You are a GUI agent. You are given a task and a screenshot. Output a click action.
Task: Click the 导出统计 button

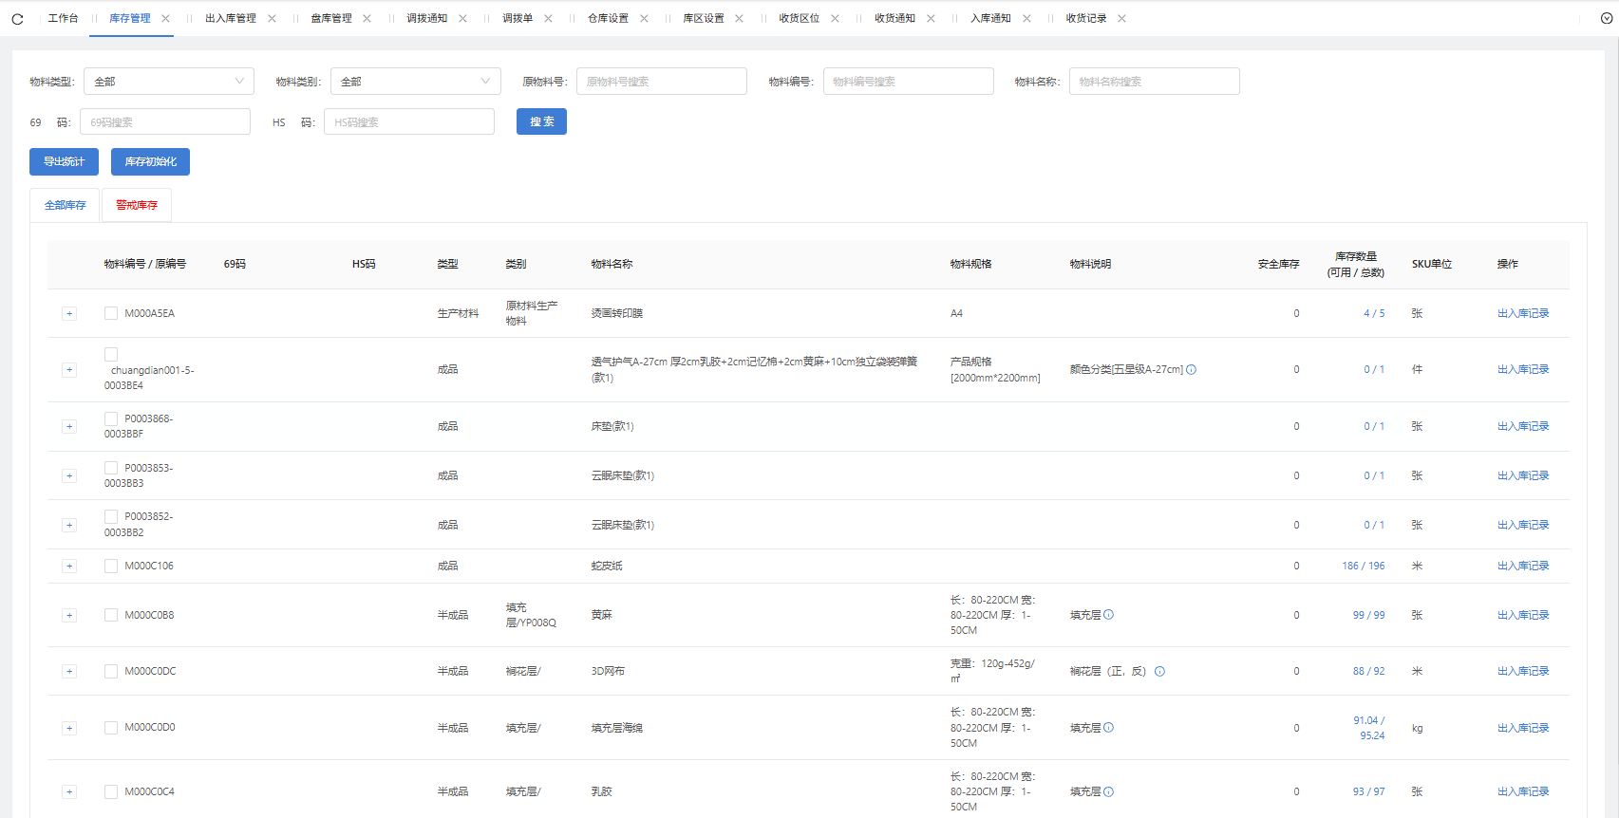click(x=64, y=161)
